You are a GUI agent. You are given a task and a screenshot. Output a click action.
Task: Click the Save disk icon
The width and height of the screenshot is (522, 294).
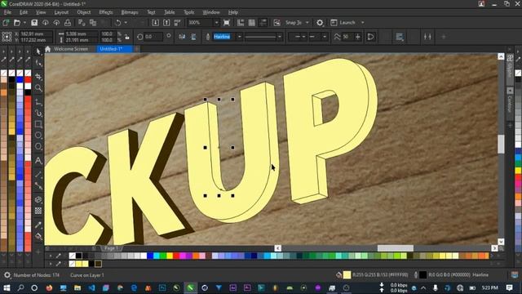34,22
